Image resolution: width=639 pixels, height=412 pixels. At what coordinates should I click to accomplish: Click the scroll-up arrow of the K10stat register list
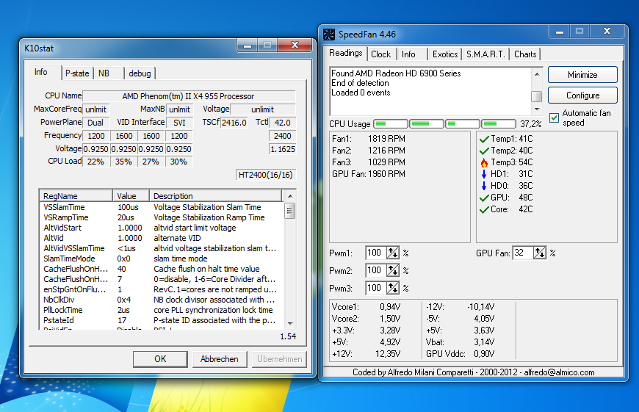coord(289,196)
